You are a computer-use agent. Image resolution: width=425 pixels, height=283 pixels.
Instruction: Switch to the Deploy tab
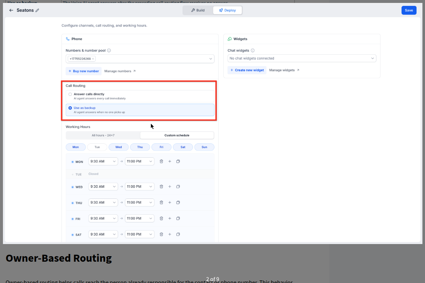point(227,10)
